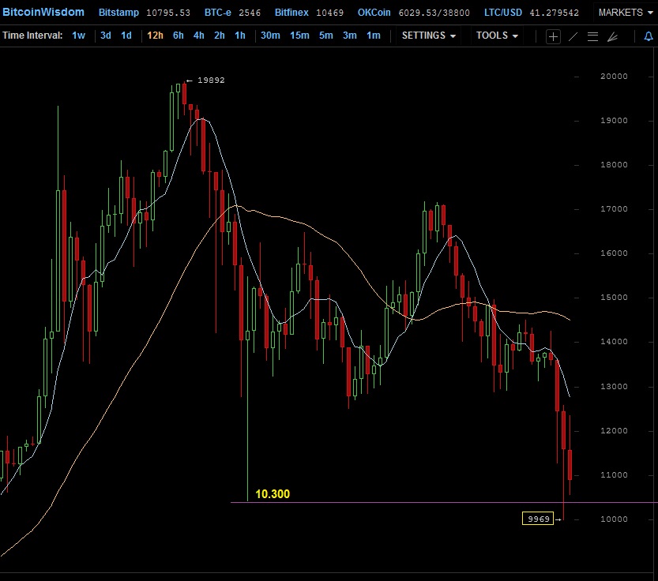Click the 20000 price axis label

[614, 77]
